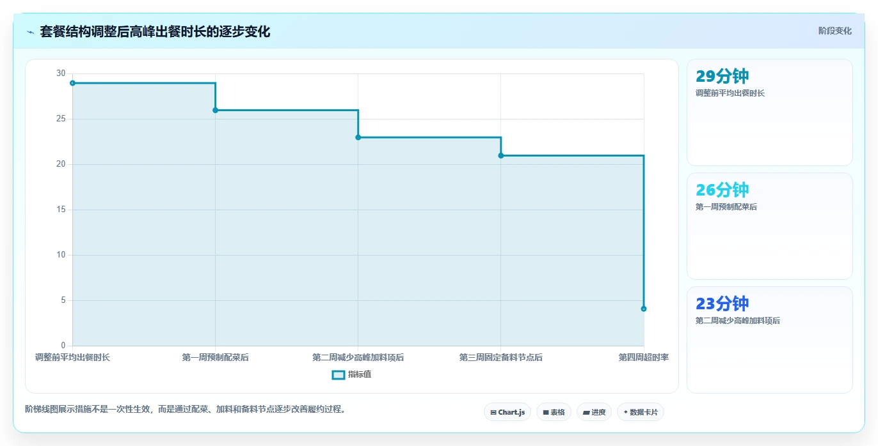Click the 阶段变化 label in header

[834, 31]
